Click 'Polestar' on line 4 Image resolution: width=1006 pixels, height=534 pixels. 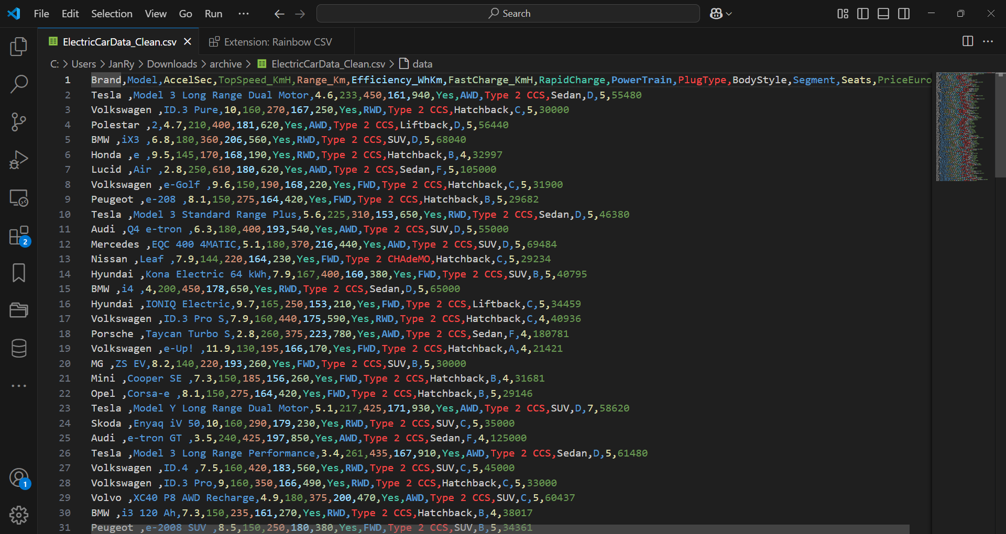pos(115,125)
